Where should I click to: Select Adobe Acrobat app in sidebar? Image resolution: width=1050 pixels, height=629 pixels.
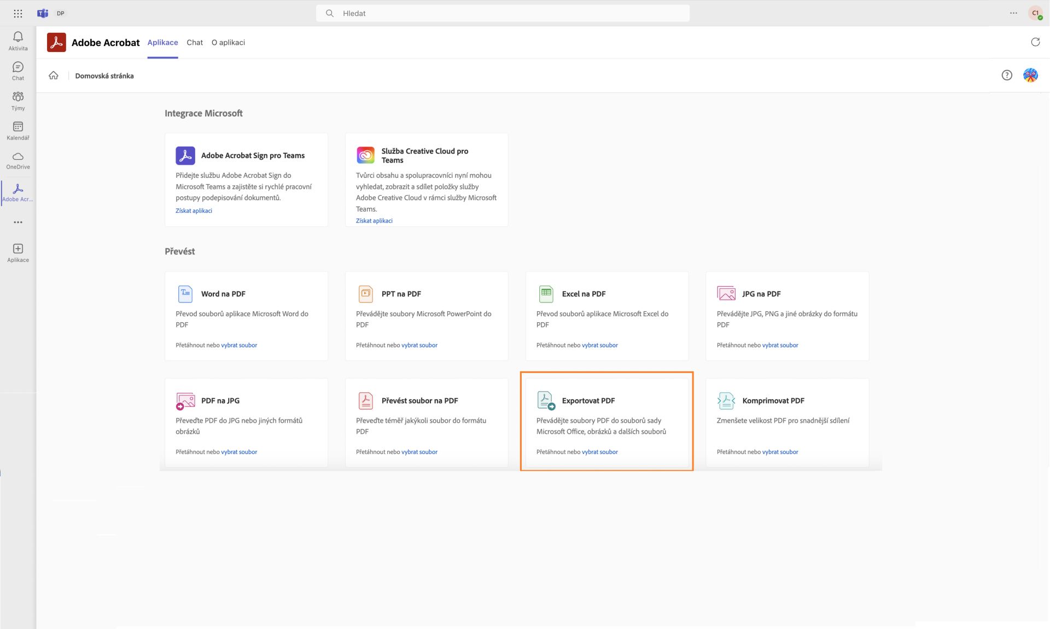pos(18,193)
